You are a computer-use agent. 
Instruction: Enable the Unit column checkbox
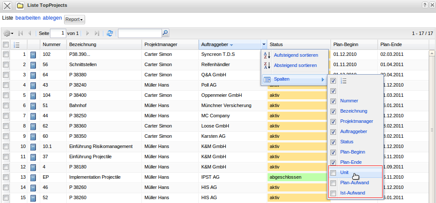333,173
